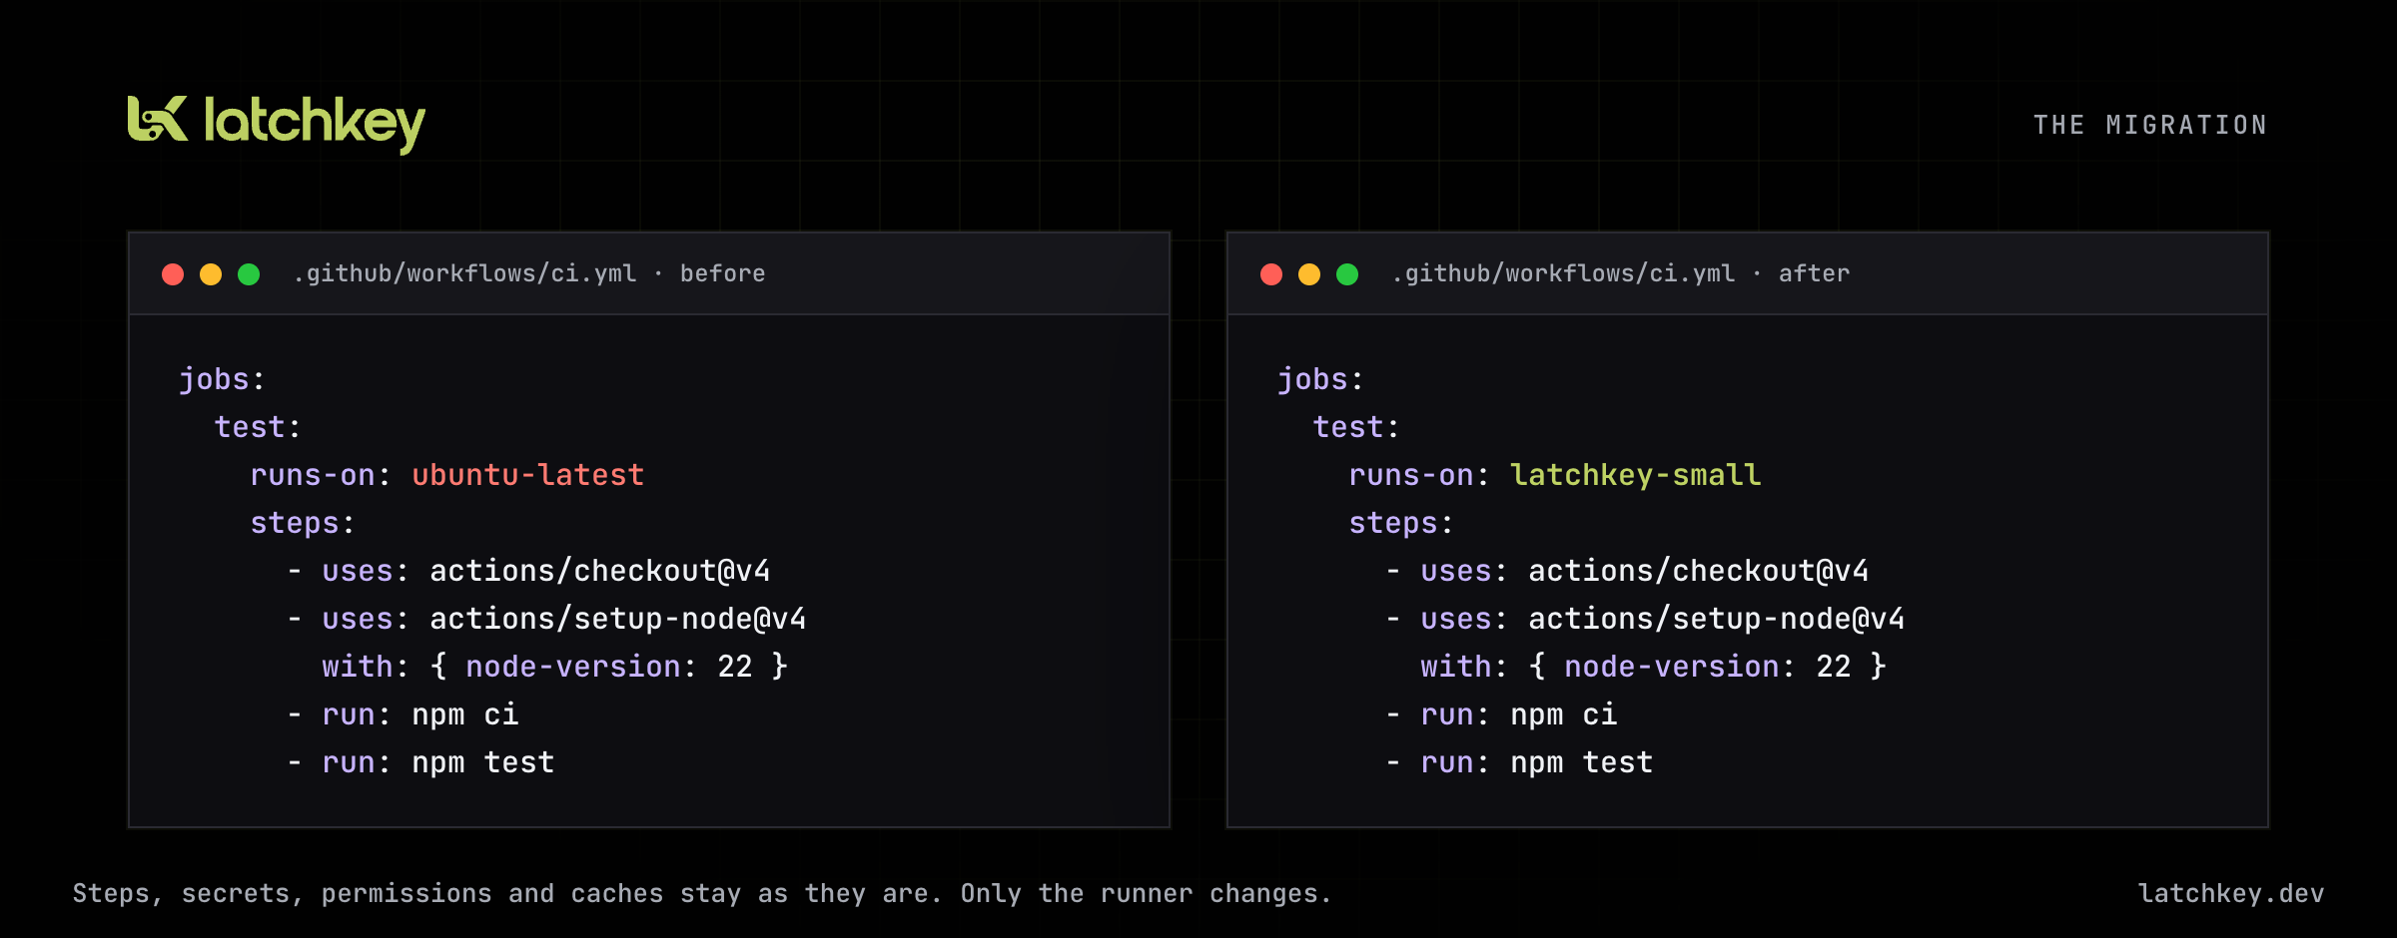Select "actions/setup-node@v4" in the before window
The height and width of the screenshot is (938, 2397).
(618, 619)
